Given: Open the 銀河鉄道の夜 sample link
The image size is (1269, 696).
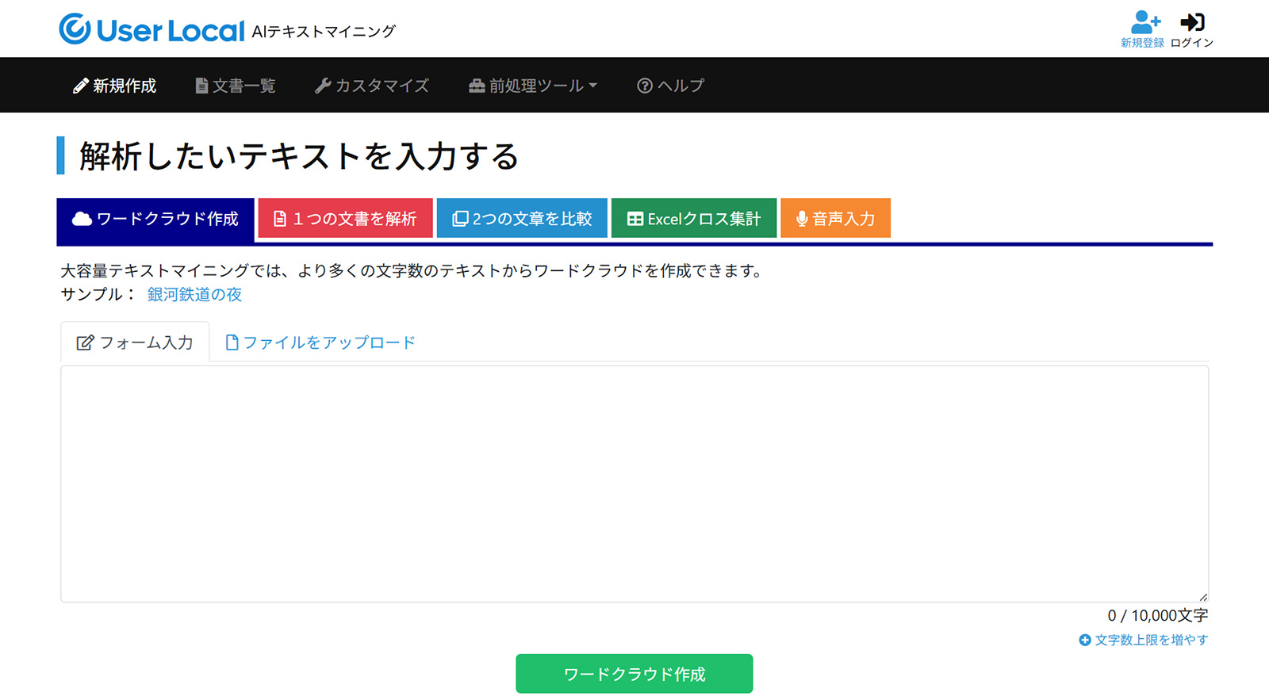Looking at the screenshot, I should coord(194,294).
